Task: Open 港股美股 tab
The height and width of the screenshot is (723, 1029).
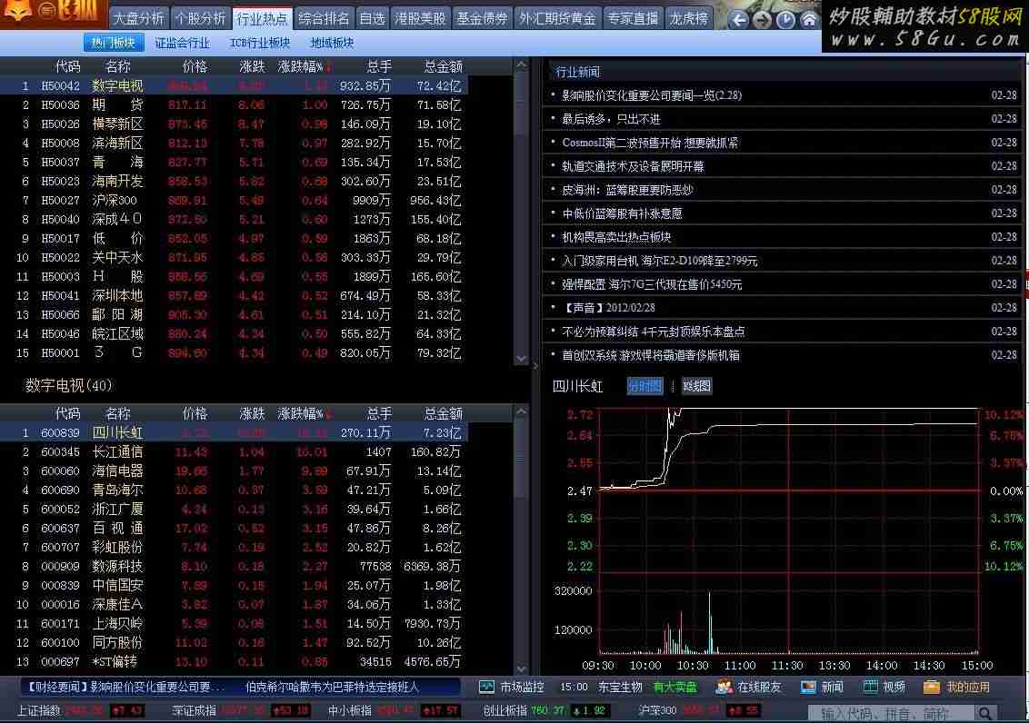Action: click(x=420, y=18)
